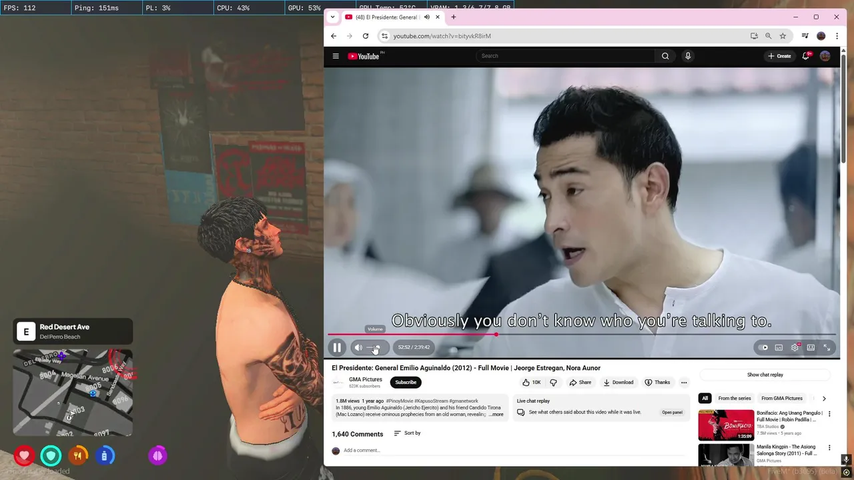The image size is (854, 480).
Task: Click the search magnifier button
Action: (x=665, y=56)
